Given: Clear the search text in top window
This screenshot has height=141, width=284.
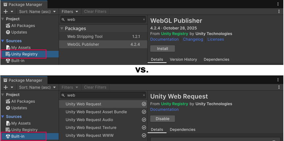Looking at the screenshot, I should 144,19.
